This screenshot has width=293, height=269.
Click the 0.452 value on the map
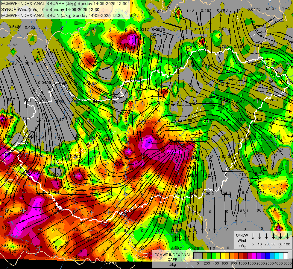tap(30, 27)
